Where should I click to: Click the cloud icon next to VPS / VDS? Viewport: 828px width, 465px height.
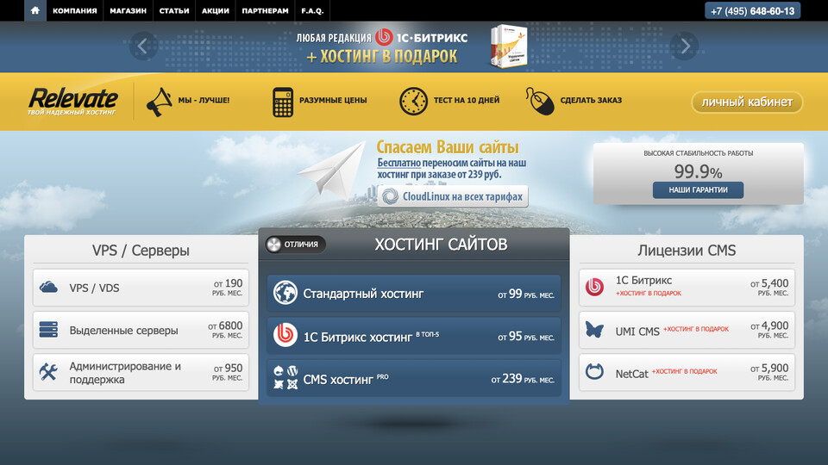pos(49,288)
